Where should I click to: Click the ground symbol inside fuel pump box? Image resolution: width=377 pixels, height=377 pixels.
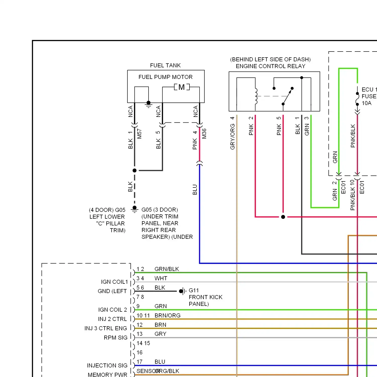click(x=149, y=104)
